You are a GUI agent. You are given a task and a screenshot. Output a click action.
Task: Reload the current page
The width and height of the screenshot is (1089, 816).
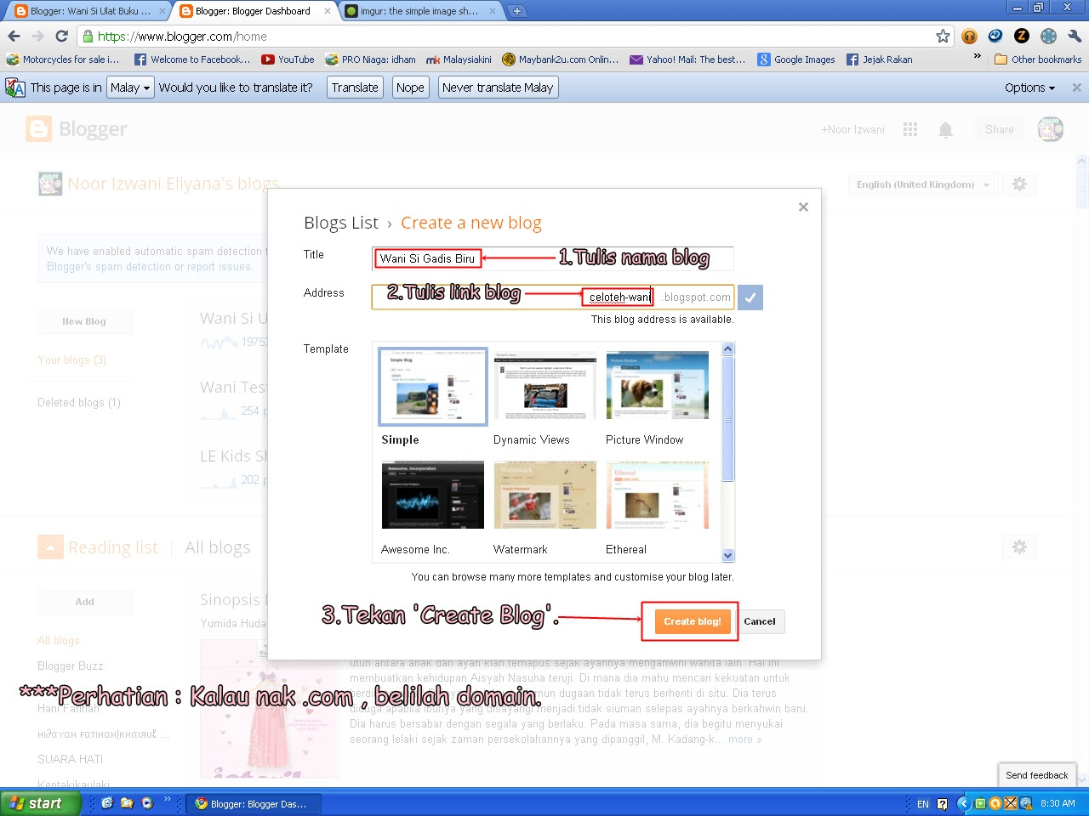[61, 37]
